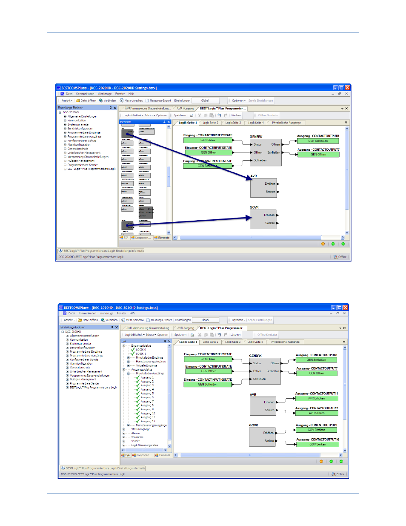
Task: Expand Programmierbare Eingänge in upper window tree
Action: (x=65, y=132)
